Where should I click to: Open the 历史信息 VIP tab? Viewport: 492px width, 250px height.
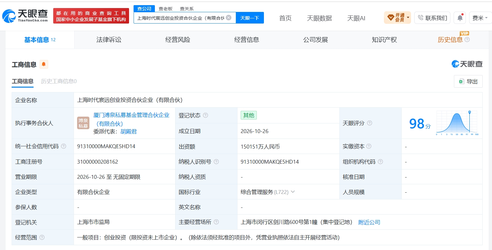450,40
